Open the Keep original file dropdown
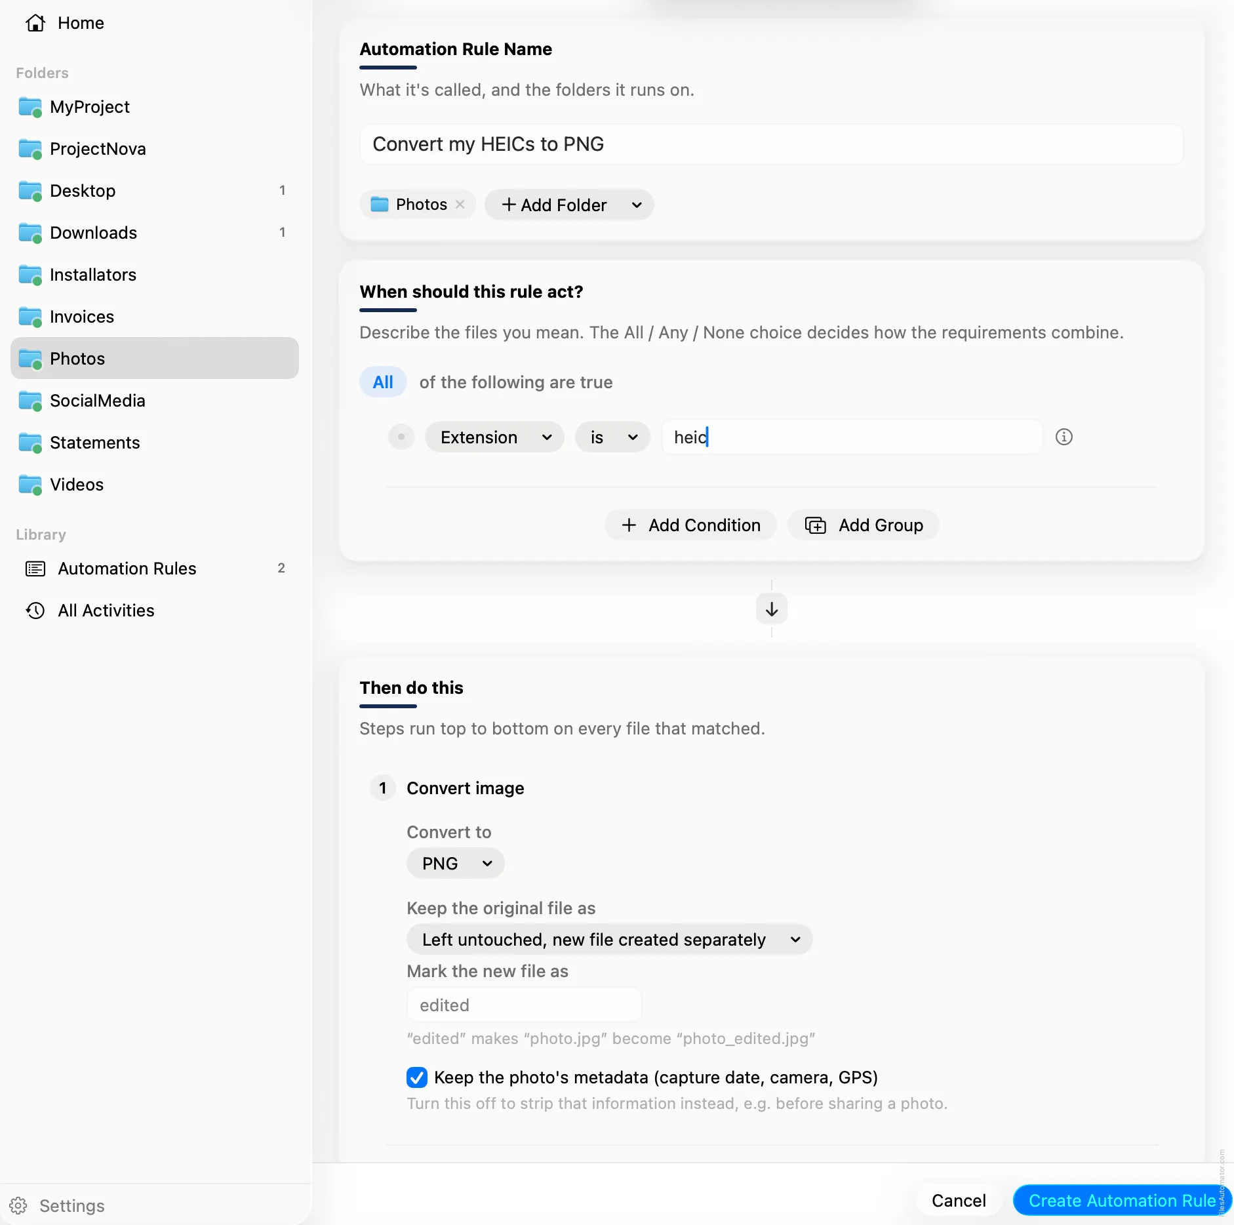Screen dimensions: 1234x1225 [x=610, y=940]
